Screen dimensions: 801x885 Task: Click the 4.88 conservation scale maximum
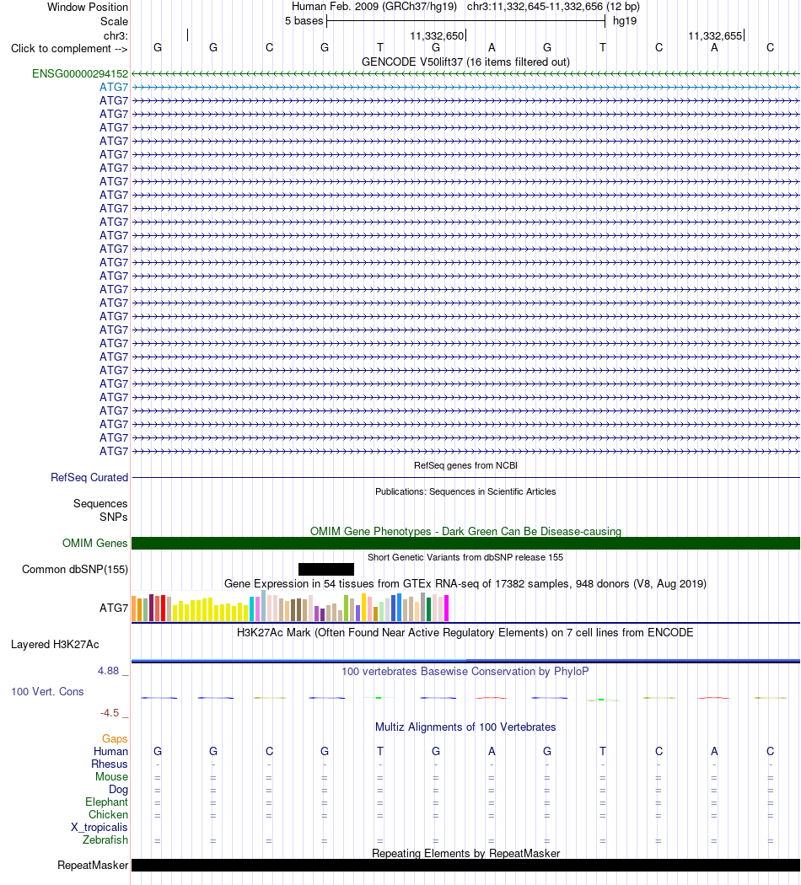tap(109, 671)
